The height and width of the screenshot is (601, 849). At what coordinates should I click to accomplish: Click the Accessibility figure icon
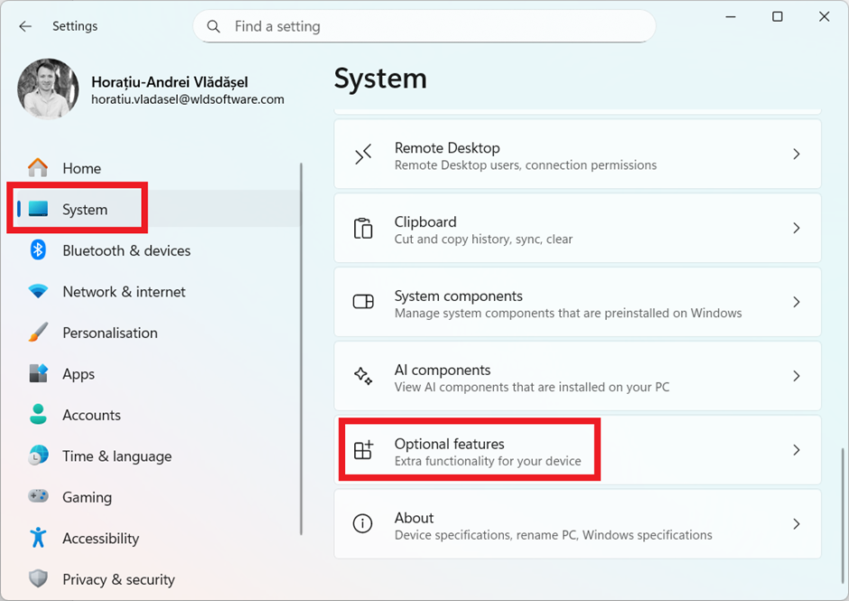38,538
